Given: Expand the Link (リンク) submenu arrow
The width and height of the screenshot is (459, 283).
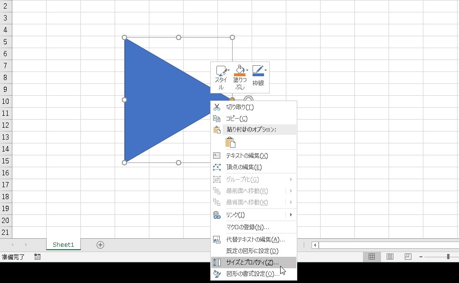Looking at the screenshot, I should pos(291,215).
